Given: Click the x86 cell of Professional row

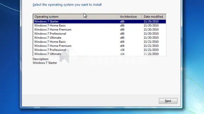Looking at the screenshot, I should pyautogui.click(x=122, y=34).
